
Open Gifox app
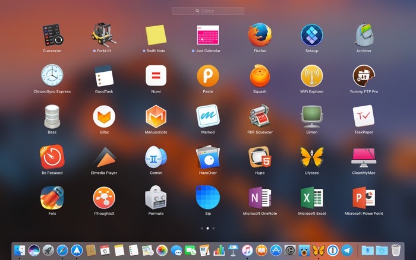click(x=104, y=116)
